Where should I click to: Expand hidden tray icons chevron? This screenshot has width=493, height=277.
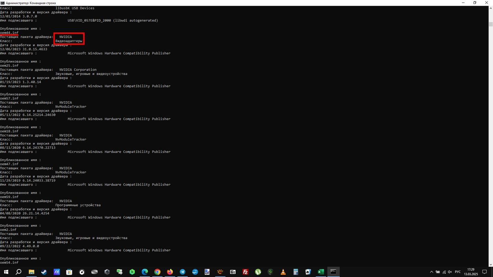pyautogui.click(x=431, y=272)
